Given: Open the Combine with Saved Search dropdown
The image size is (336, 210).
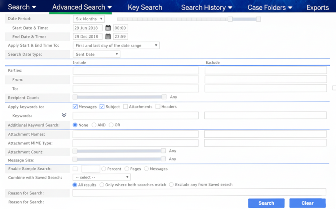Looking at the screenshot, I should pos(101,178).
